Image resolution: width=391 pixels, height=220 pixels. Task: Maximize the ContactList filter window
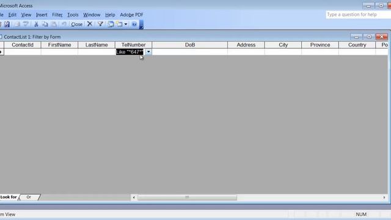369,37
